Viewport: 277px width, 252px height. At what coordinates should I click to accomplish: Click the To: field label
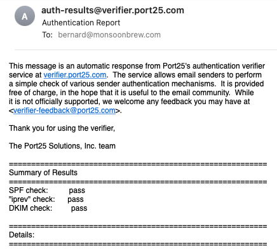pyautogui.click(x=47, y=35)
